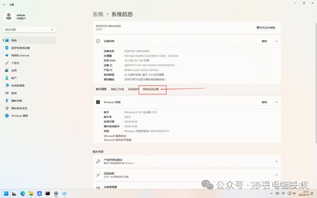Screen dimensions: 317x198
Task: Launch Microsoft Edge from the taskbar
Action: [x=23, y=193]
